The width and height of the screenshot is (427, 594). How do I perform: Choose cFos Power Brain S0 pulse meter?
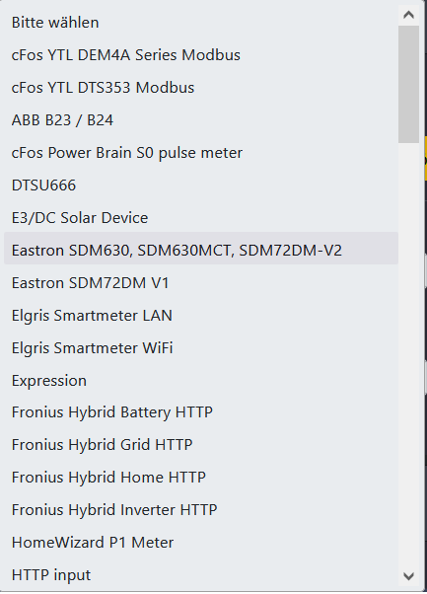pos(201,153)
